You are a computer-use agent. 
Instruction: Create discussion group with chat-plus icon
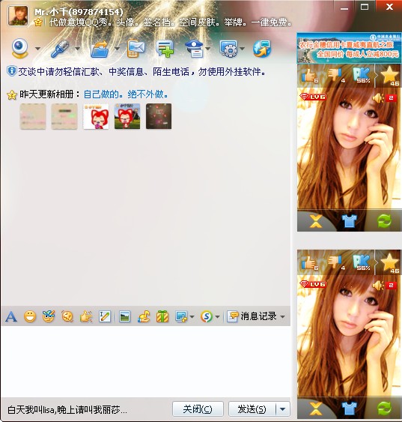[x=165, y=49]
